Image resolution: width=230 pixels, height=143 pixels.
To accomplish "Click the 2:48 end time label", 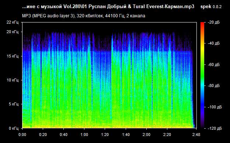I will [x=196, y=135].
